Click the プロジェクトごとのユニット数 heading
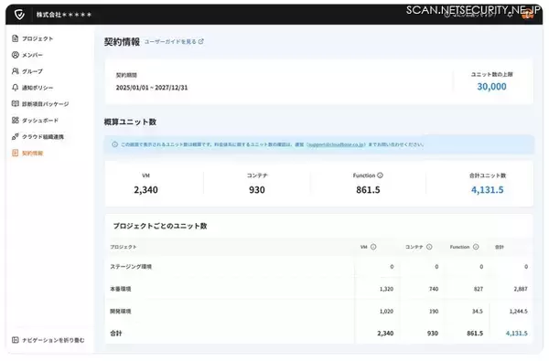549x361 pixels. (x=160, y=226)
